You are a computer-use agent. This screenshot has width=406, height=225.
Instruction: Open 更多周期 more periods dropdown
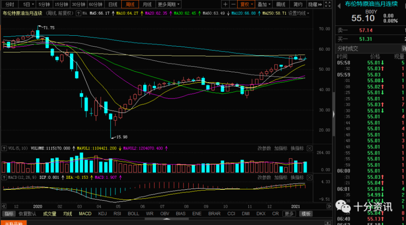[169, 4]
